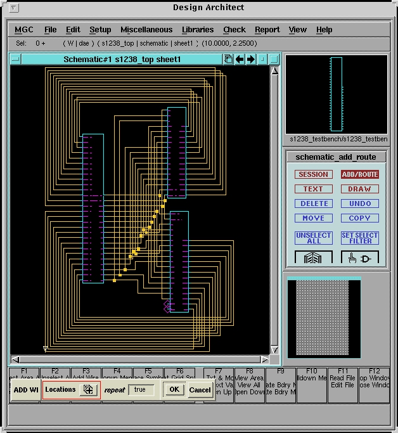Click the choose symbol hand-and-gate icon

pyautogui.click(x=359, y=258)
